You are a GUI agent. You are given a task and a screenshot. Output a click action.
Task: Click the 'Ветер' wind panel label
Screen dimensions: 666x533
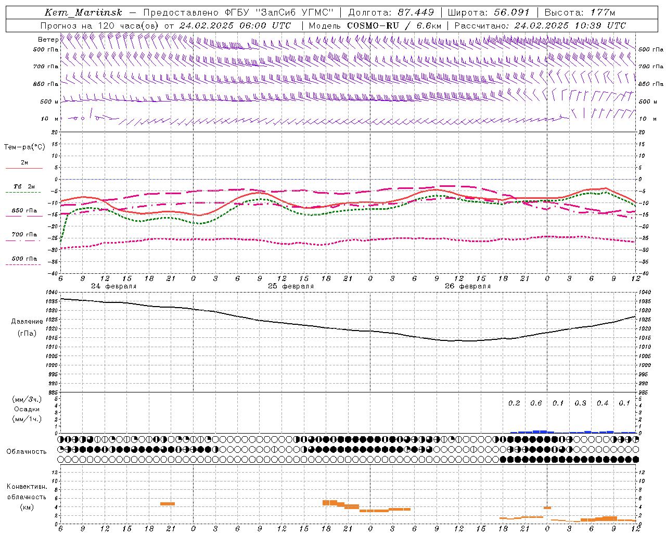(x=48, y=40)
